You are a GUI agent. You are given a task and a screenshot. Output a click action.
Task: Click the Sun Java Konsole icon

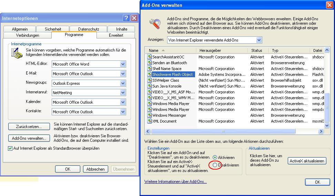pyautogui.click(x=149, y=86)
